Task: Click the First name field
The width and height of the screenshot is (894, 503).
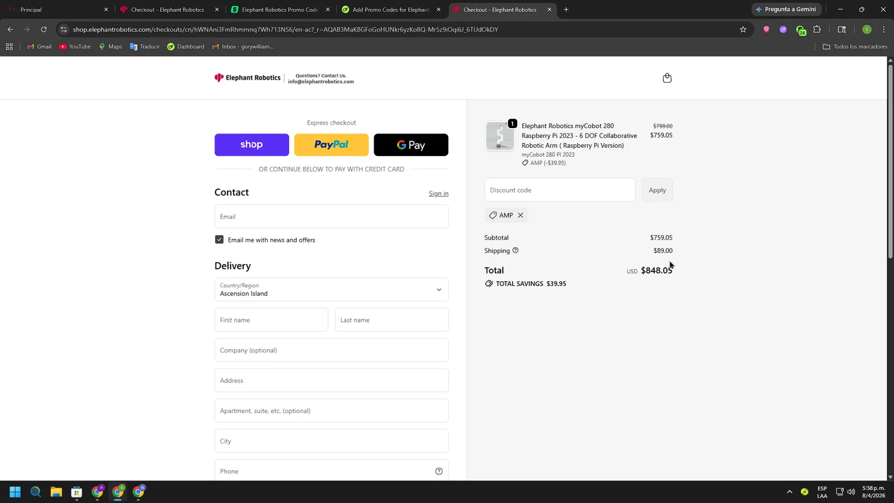Action: (271, 320)
